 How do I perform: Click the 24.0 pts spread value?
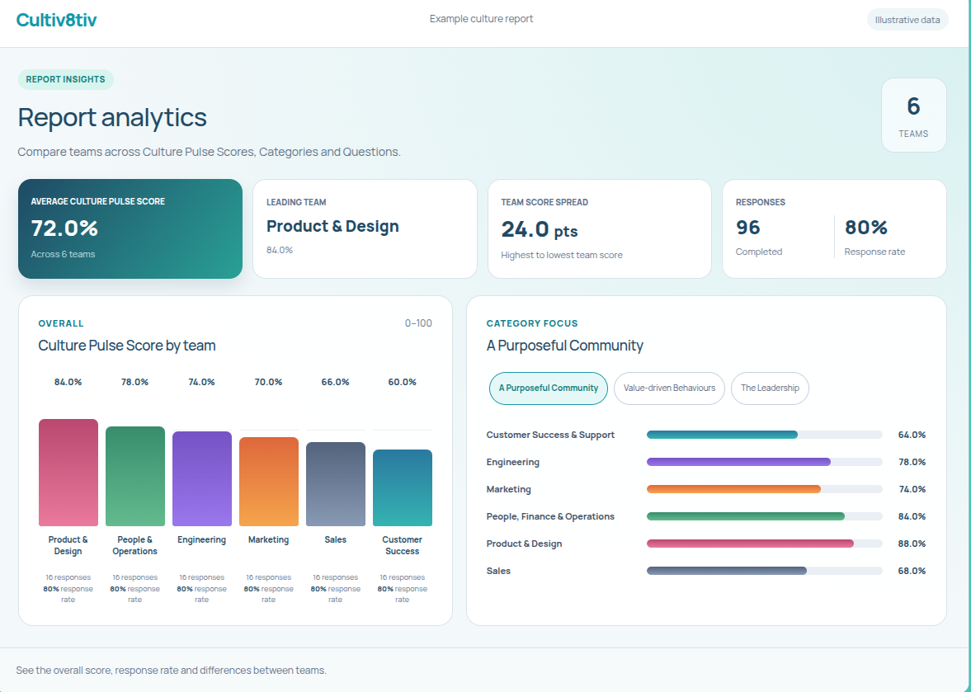point(540,229)
